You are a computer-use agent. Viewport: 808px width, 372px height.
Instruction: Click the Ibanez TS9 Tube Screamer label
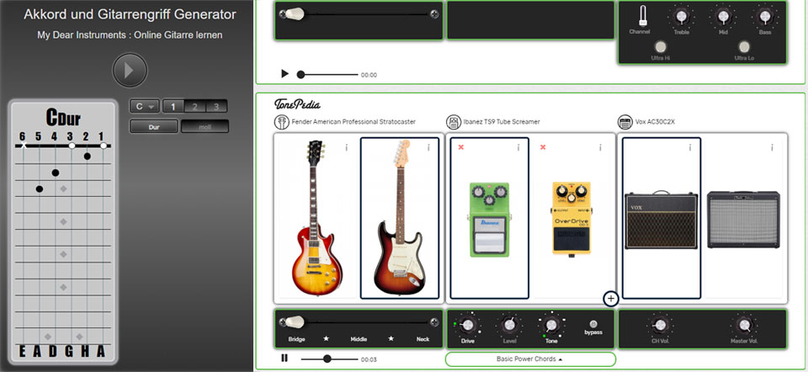tap(502, 122)
